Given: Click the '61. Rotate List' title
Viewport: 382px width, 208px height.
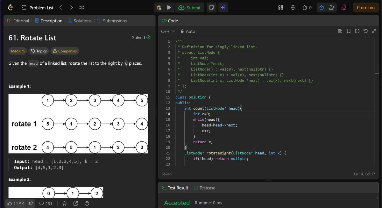Looking at the screenshot, I should 32,38.
